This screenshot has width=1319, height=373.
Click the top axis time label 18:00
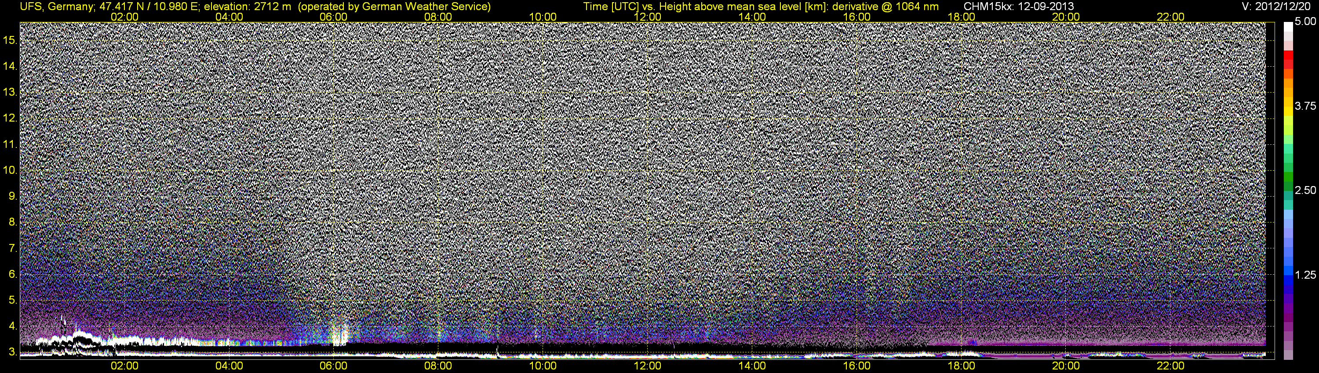[961, 17]
